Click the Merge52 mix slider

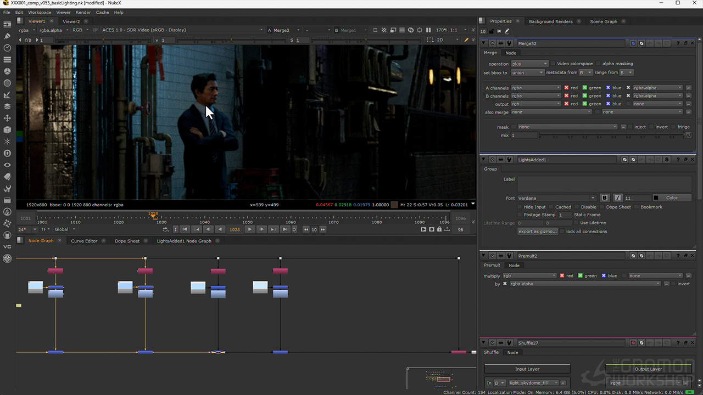point(611,135)
